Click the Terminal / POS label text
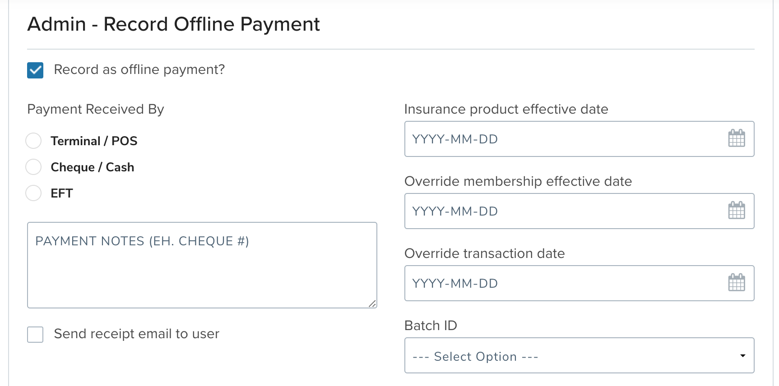779x386 pixels. pos(94,141)
